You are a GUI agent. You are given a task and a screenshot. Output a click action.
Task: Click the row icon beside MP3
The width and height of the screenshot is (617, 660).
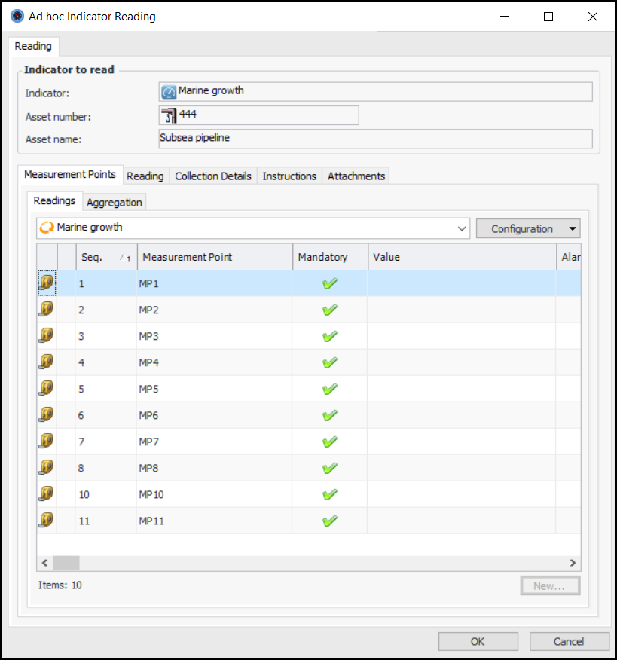pos(46,336)
